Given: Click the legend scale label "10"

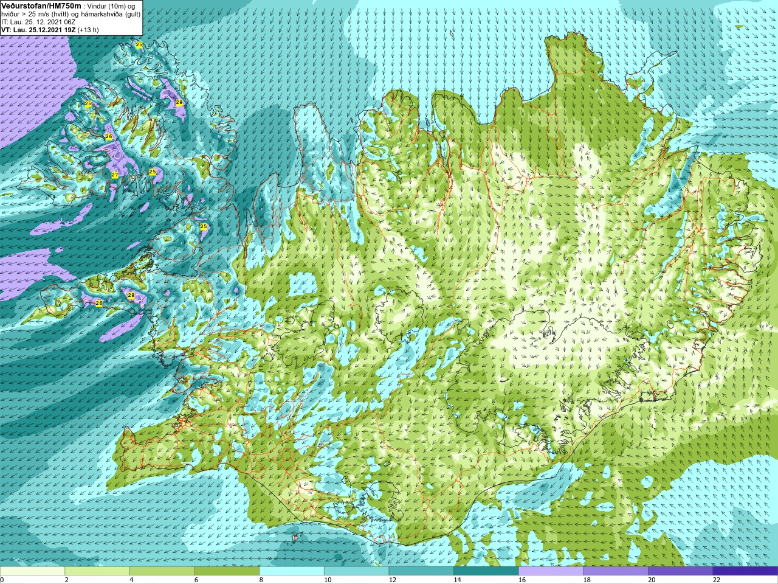Looking at the screenshot, I should tap(328, 580).
